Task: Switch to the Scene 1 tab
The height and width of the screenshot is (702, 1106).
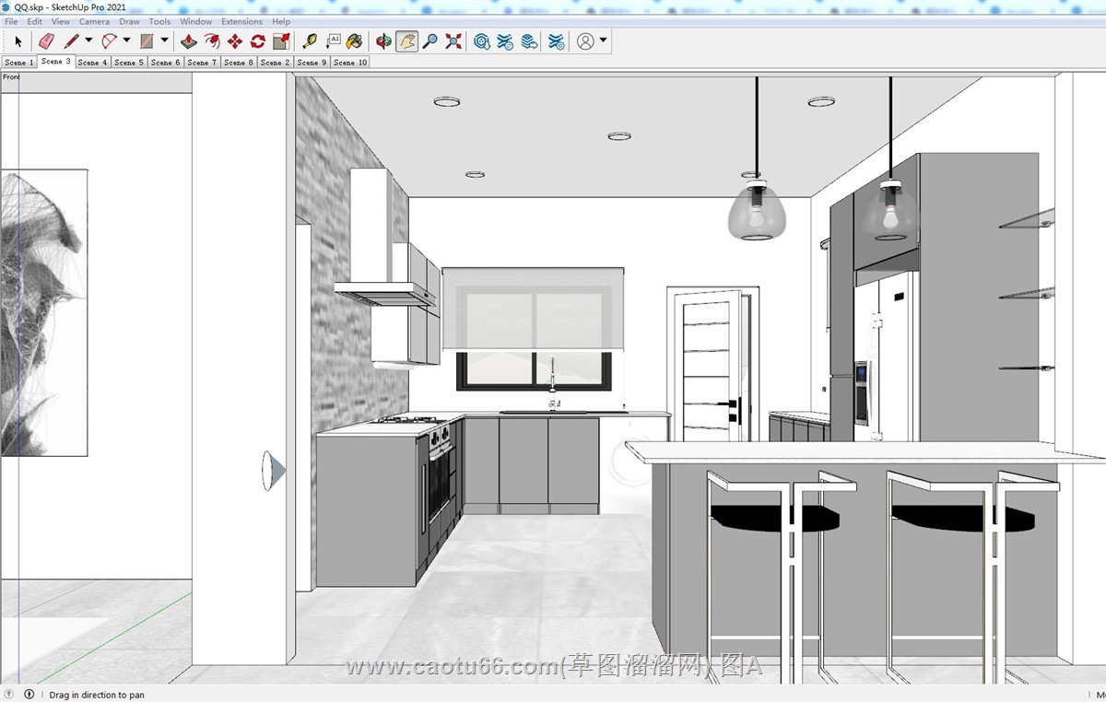Action: pos(18,63)
